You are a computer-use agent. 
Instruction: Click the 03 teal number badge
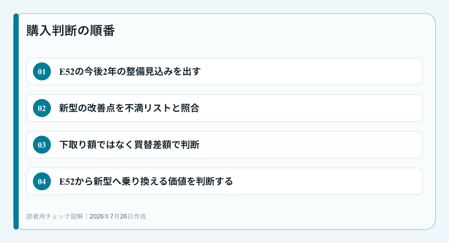coord(42,145)
